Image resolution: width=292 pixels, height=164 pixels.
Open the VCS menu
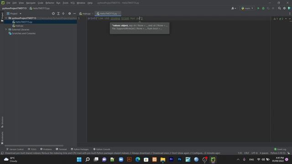point(73,3)
